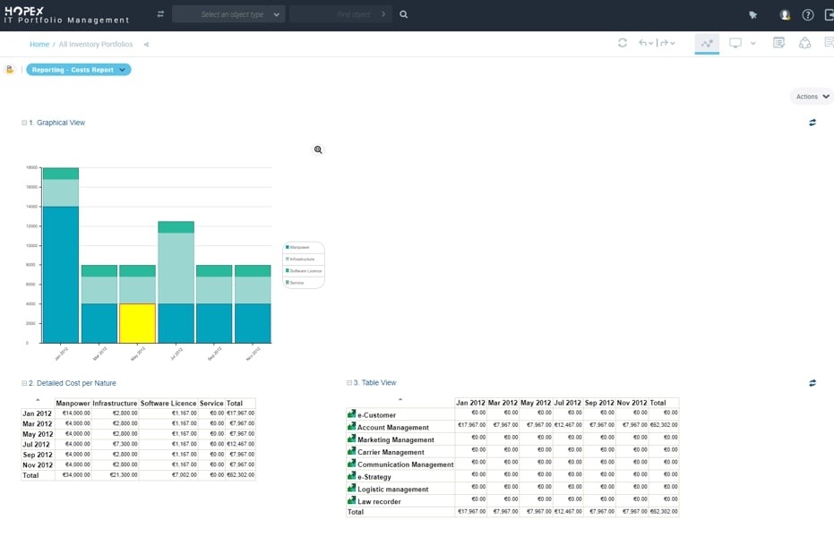Refresh the Graphical View section
Viewport: 834px width, 537px height.
(813, 123)
